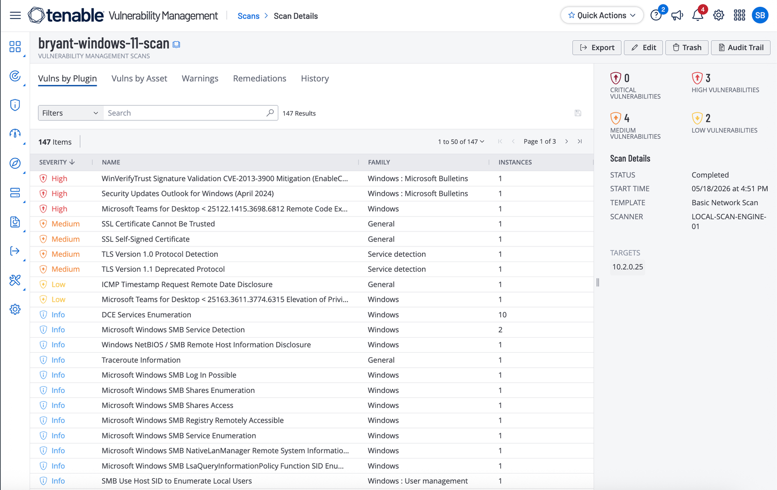The image size is (777, 490).
Task: Open SMB Use Host SID to Enumerate Local Users row
Action: pyautogui.click(x=312, y=481)
